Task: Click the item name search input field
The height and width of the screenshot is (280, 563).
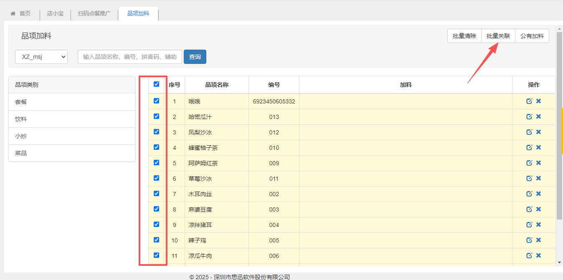Action: (x=129, y=57)
